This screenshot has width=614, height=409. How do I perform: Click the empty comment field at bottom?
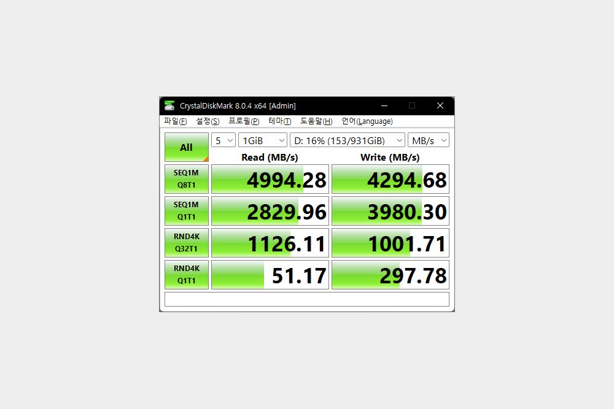coord(307,299)
